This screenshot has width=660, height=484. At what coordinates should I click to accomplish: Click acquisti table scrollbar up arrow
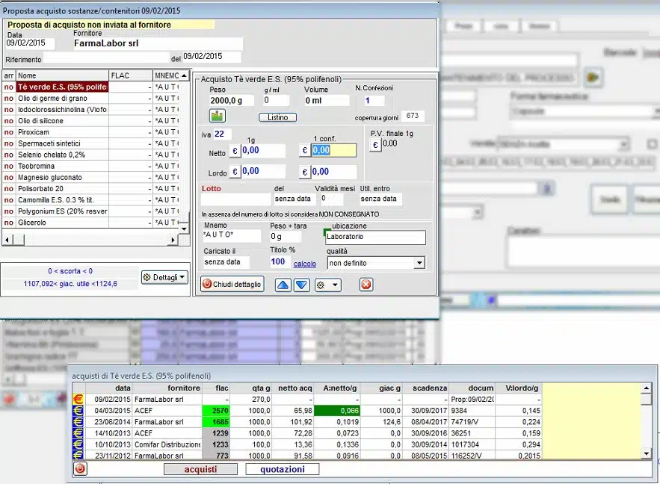coord(646,388)
